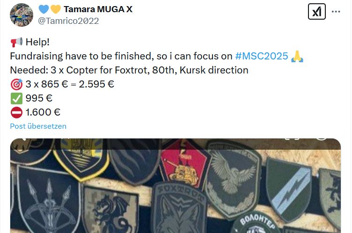Click Tamara's profile avatar picture
Image resolution: width=352 pixels, height=233 pixels.
coord(22,15)
